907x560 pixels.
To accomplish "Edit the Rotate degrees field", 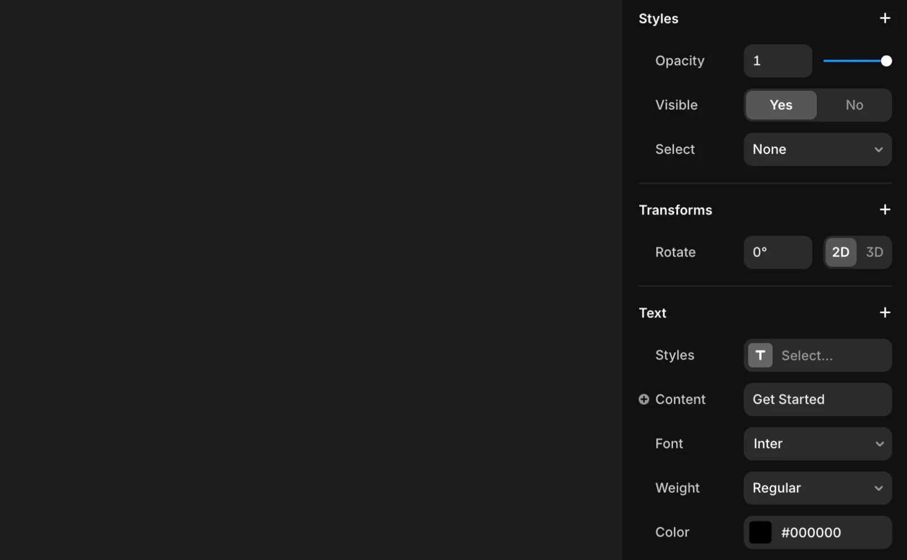I will click(777, 252).
